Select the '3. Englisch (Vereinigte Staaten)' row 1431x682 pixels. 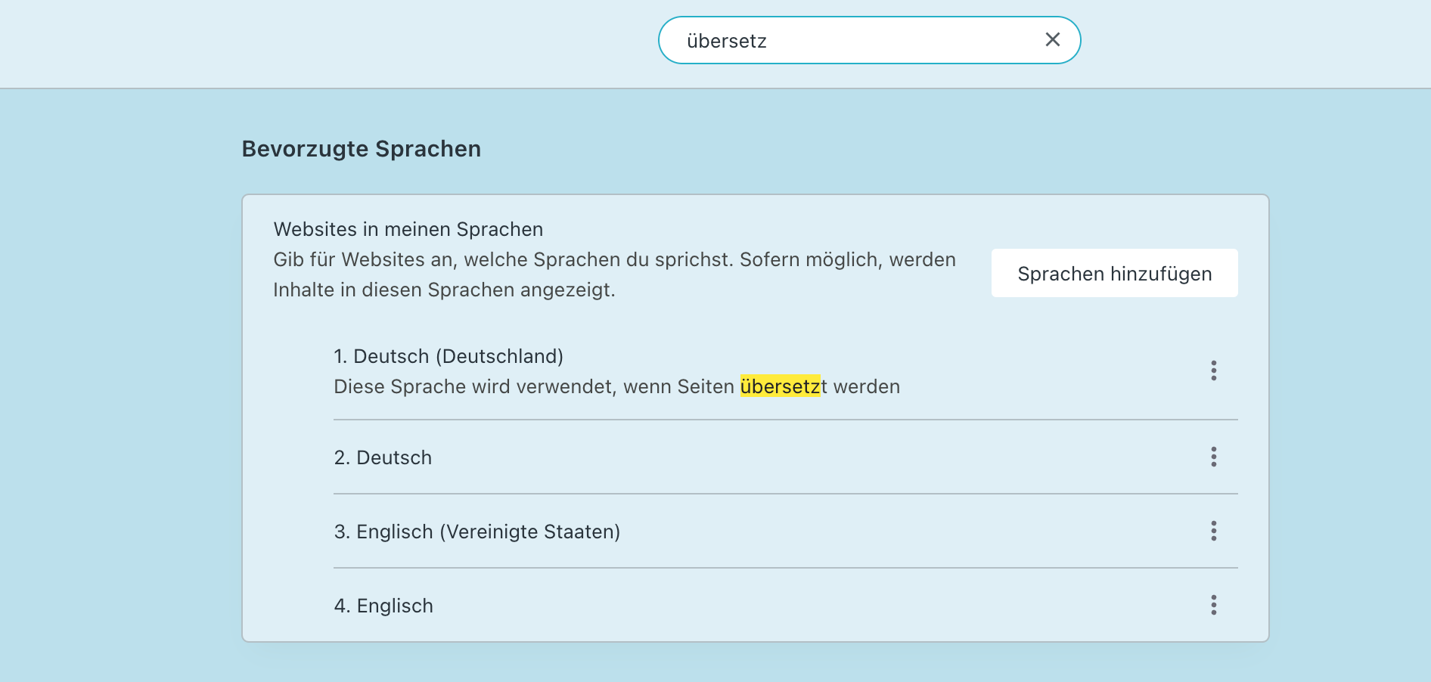[x=786, y=532]
